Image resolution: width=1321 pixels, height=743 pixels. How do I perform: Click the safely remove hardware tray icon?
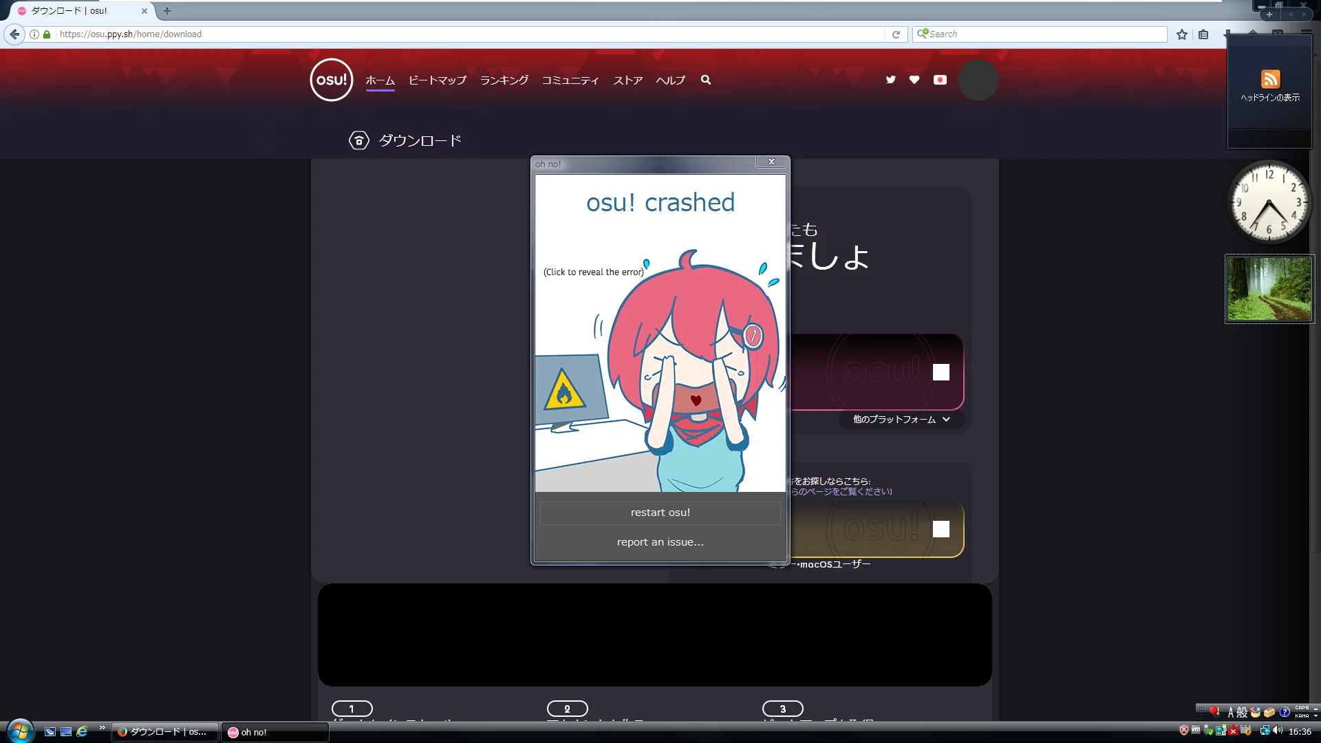(1209, 731)
